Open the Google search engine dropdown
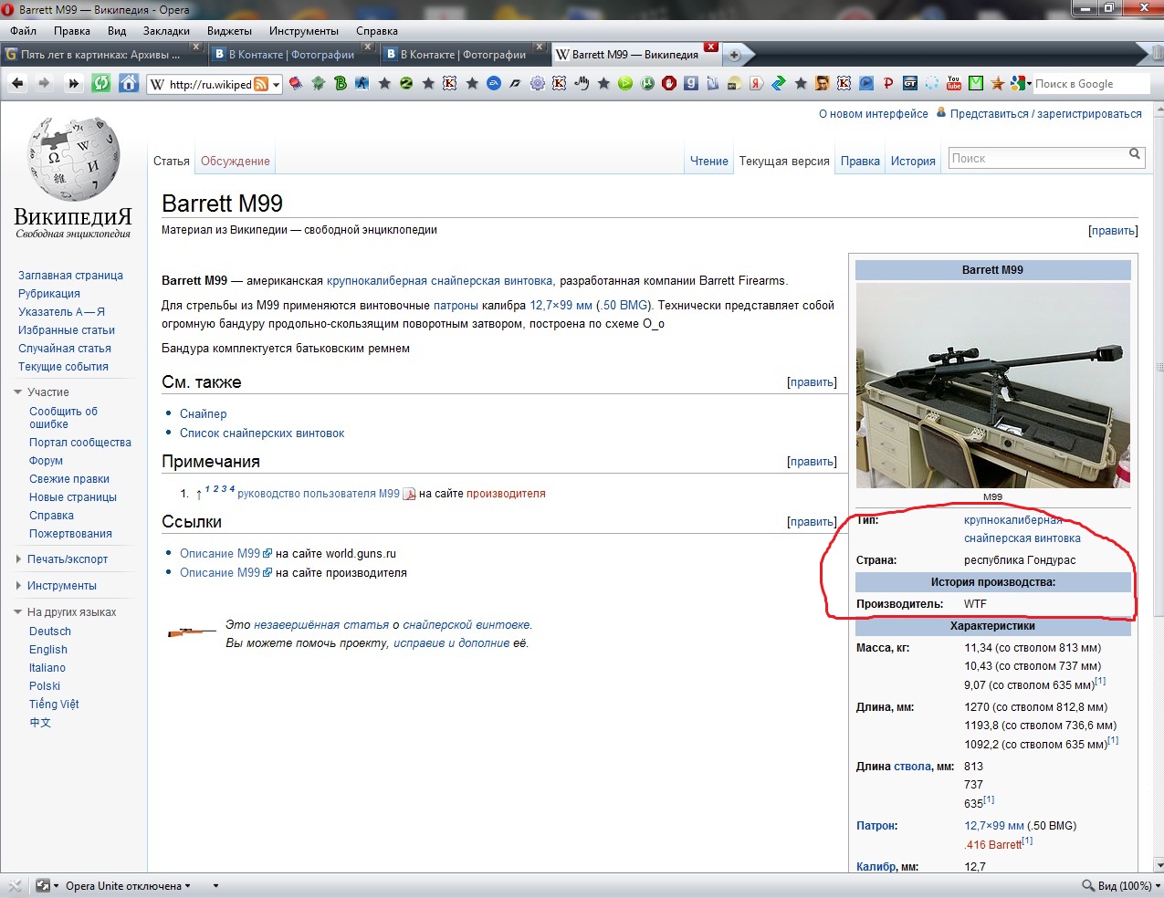 1022,83
